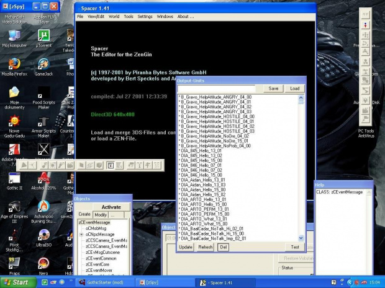Click the top dashes icon in vertical toolbar
The width and height of the screenshot is (385, 288).
366,15
